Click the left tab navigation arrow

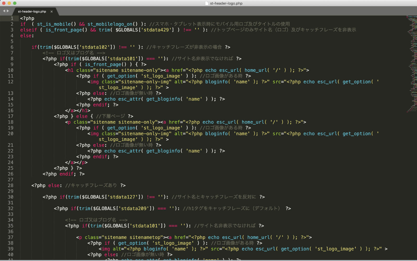click(4, 11)
